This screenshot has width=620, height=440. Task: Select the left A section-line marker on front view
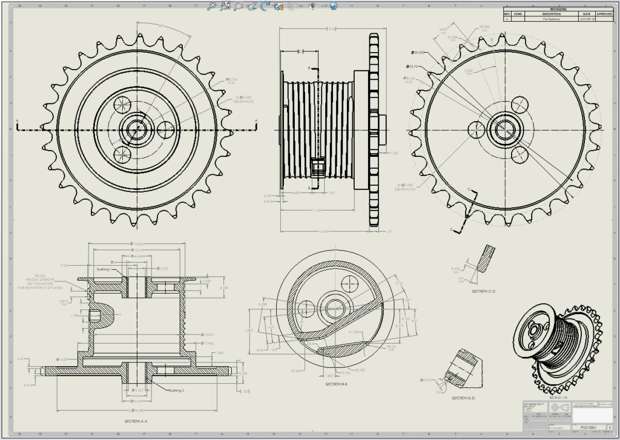(x=17, y=125)
